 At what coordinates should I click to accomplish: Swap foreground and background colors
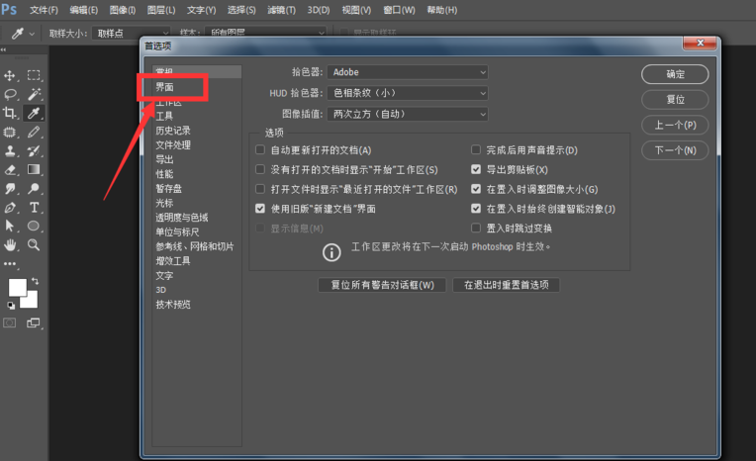(x=35, y=281)
